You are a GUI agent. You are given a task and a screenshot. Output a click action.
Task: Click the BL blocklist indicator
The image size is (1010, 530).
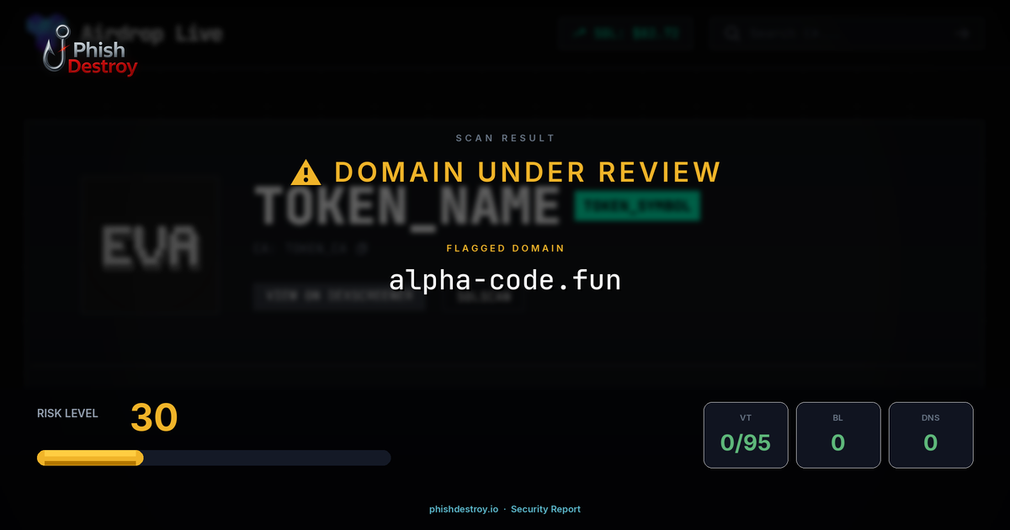click(838, 435)
